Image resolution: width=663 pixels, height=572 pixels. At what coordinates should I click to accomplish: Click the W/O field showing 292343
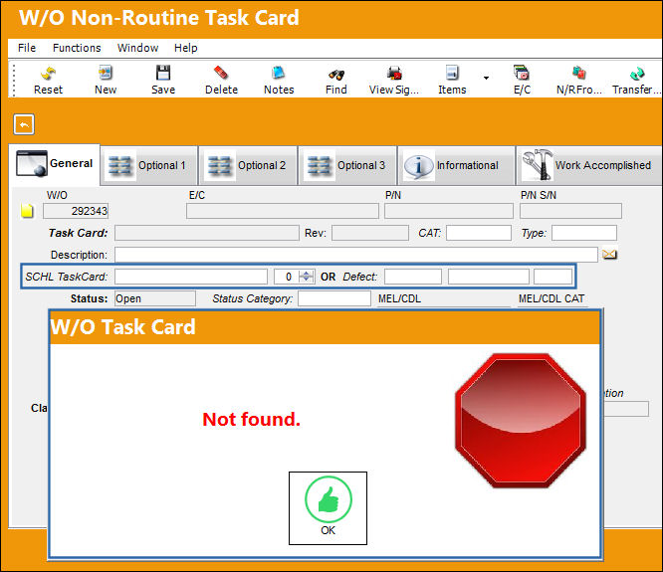pos(76,211)
